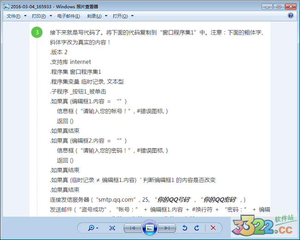300x240 pixels.
Task: Click the bold text '你的QQ号码'
Action: pyautogui.click(x=173, y=200)
